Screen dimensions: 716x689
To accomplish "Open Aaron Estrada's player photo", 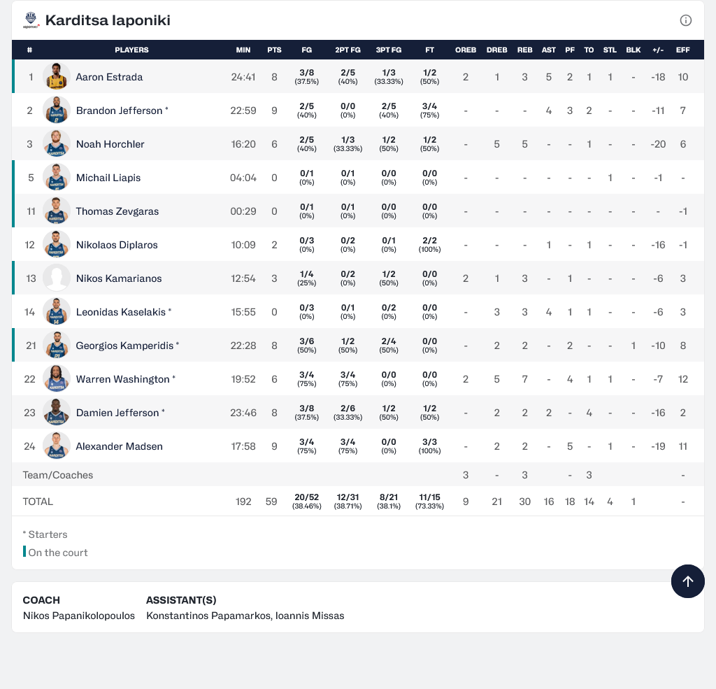I will tap(57, 77).
